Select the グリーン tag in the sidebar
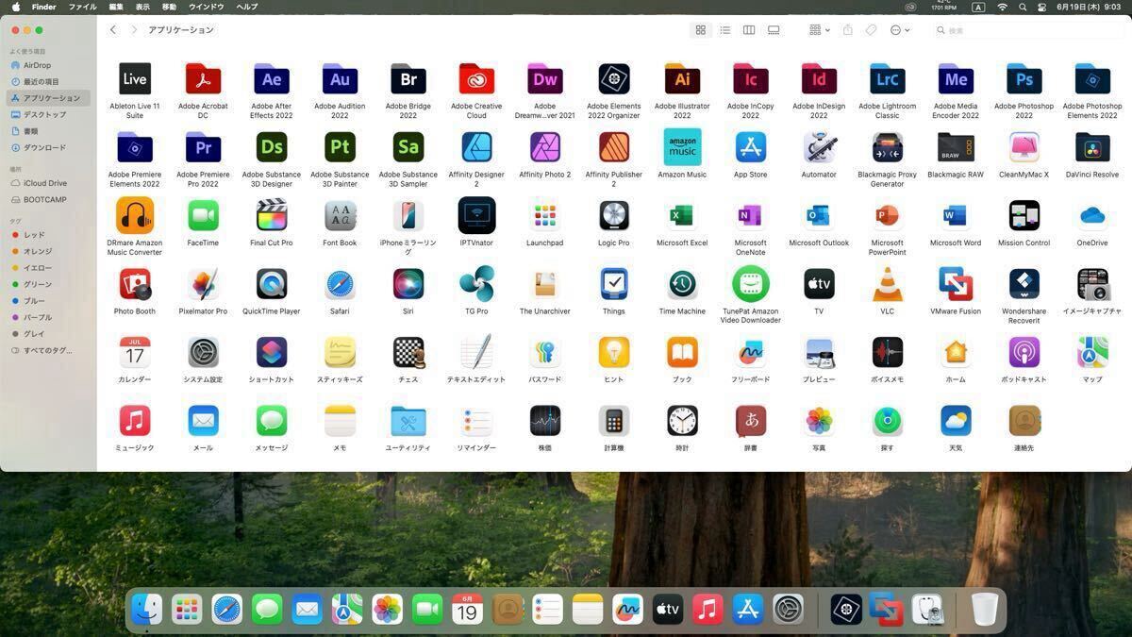 [48, 284]
